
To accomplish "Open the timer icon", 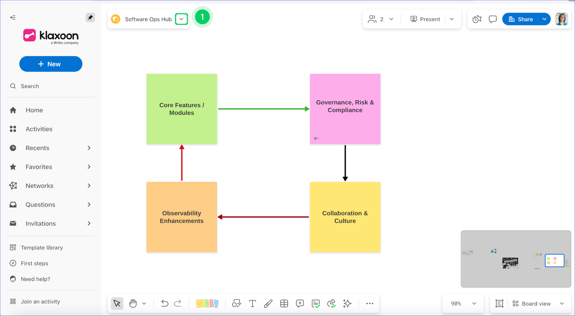I will (x=477, y=19).
